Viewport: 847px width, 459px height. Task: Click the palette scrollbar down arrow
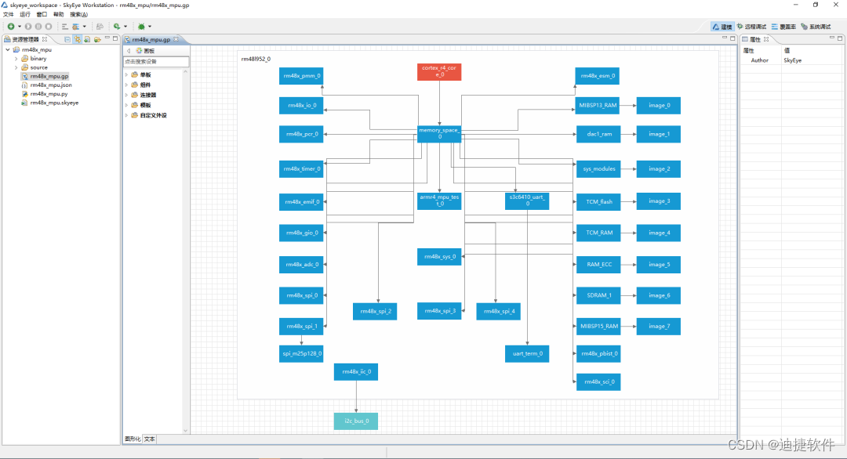click(186, 431)
